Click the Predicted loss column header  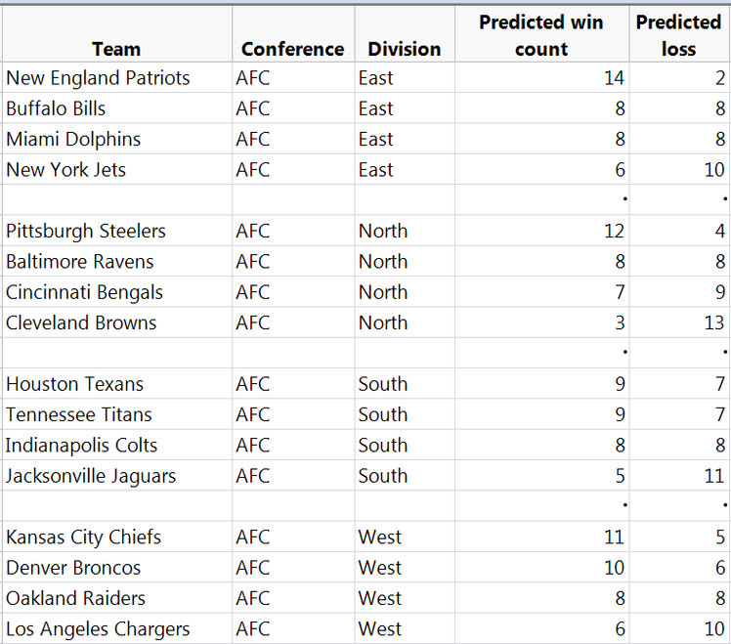coord(678,35)
